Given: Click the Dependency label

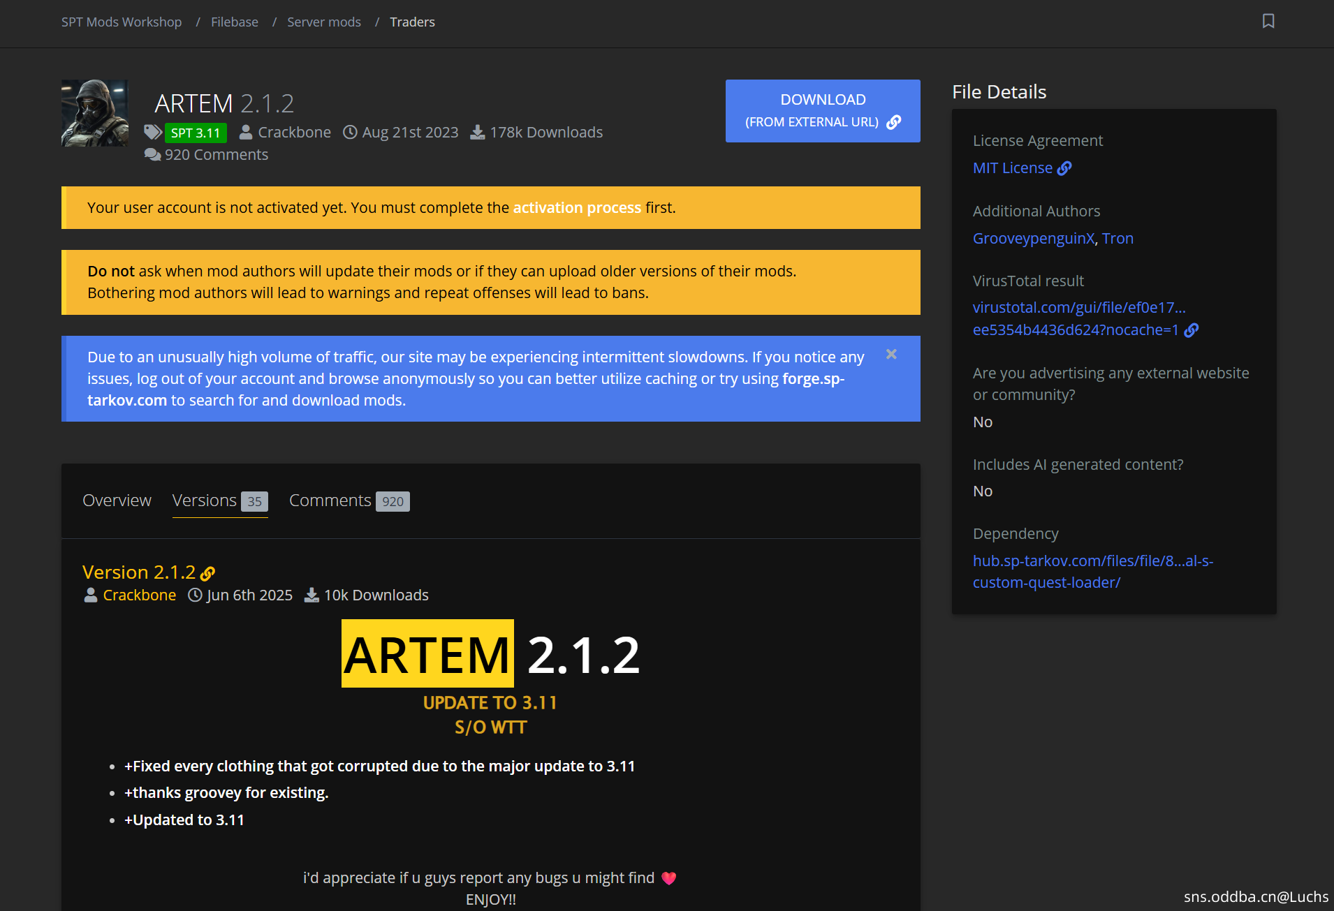Looking at the screenshot, I should (1016, 533).
